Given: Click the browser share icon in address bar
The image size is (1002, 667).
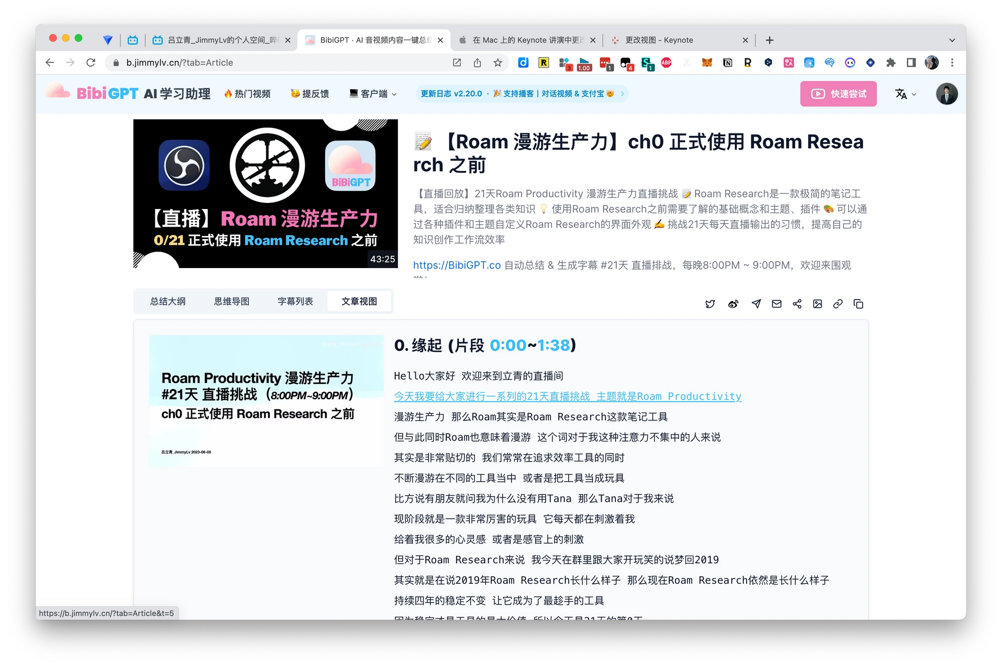Looking at the screenshot, I should [477, 63].
